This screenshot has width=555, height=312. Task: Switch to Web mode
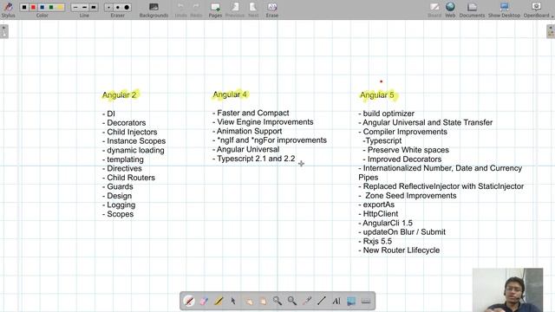[450, 10]
